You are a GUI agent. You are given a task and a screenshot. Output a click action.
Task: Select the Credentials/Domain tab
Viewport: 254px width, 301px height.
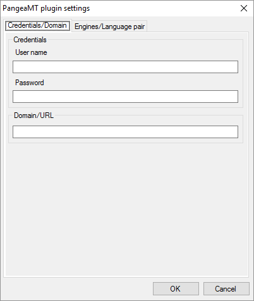37,25
